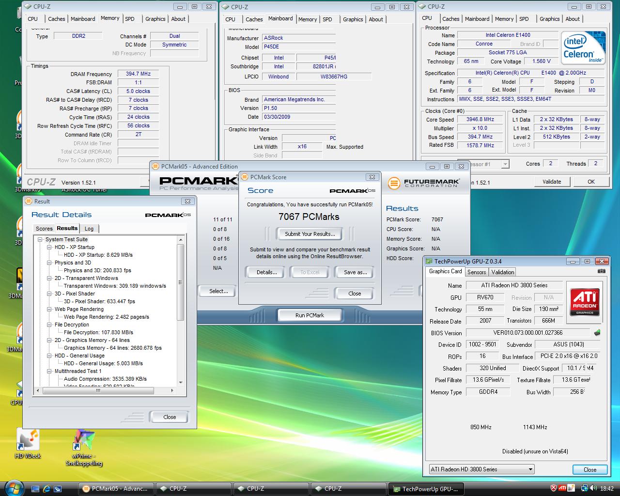Select the Web Page Rendering: 2.482 pages/s row
Screen dimensions: 620x496
[107, 317]
